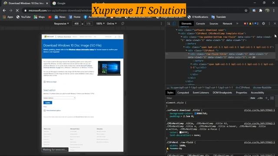Open the YouTube bookmark

(23, 17)
